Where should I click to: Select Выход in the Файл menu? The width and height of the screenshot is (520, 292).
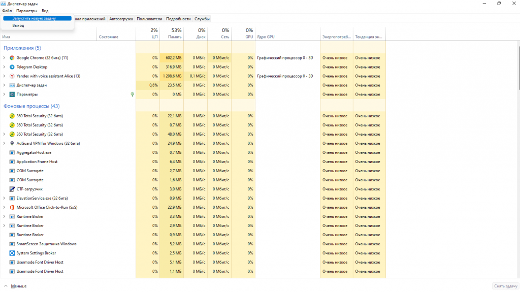click(x=18, y=25)
